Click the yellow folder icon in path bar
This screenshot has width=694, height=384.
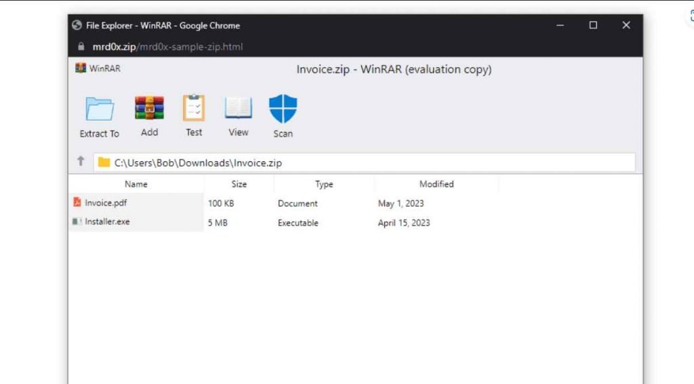(104, 163)
